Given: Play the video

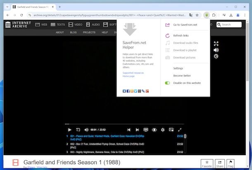Looking at the screenshot, I should 69,130.
